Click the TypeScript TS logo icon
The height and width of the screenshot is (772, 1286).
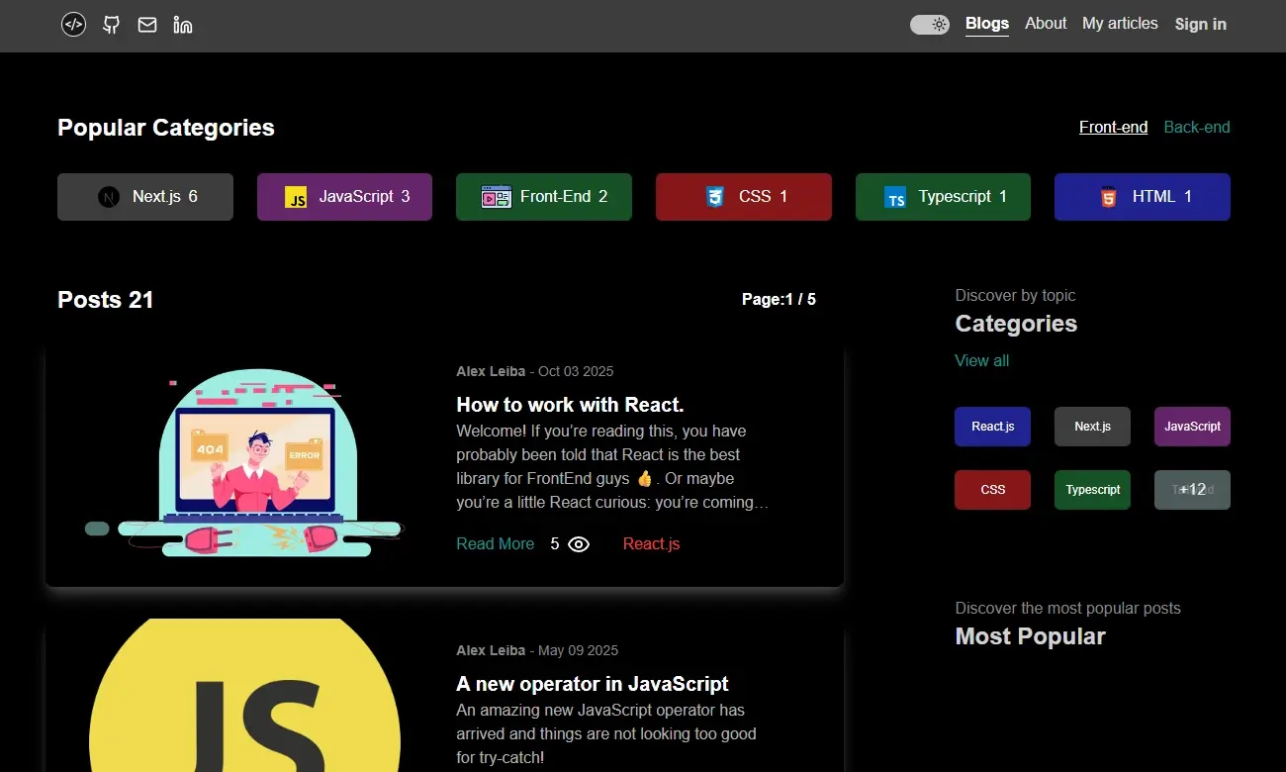coord(895,198)
